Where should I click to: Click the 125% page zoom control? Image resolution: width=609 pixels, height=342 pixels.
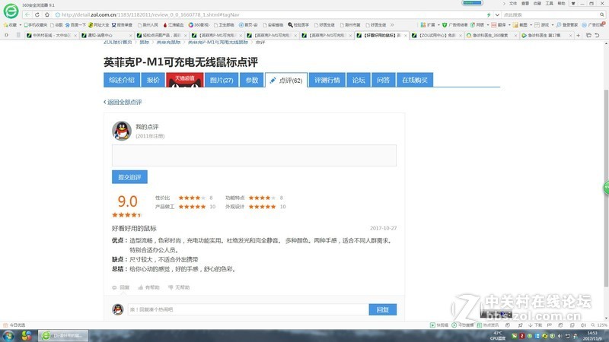click(598, 325)
